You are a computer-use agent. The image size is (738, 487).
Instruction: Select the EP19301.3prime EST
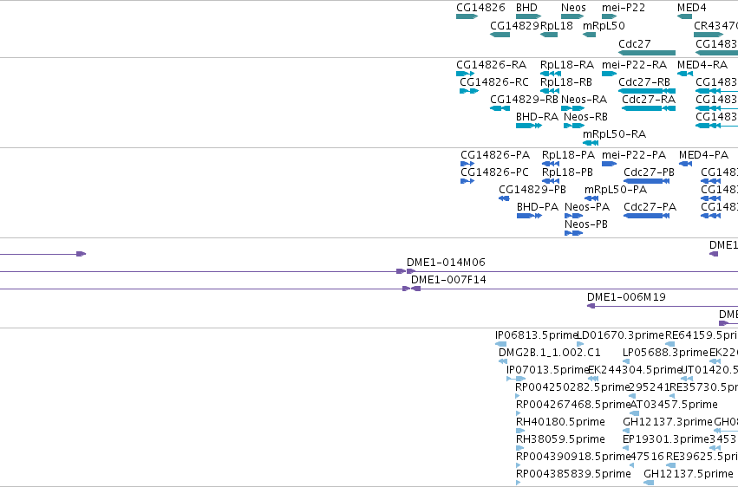[x=626, y=449]
